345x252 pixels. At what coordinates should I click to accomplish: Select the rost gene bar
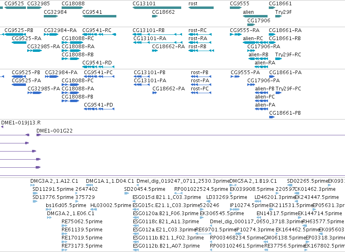(201, 8)
